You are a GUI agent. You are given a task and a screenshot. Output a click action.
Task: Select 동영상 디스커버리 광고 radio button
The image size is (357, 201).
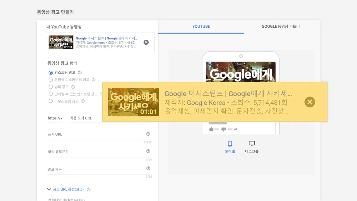click(x=51, y=80)
